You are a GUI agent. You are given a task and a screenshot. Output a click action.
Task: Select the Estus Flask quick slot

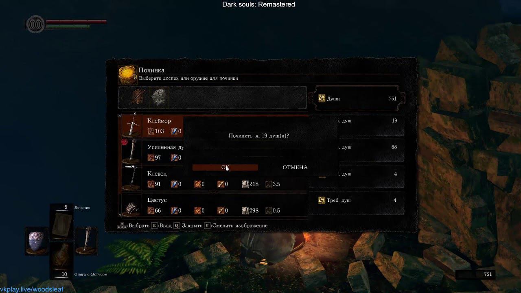click(61, 260)
